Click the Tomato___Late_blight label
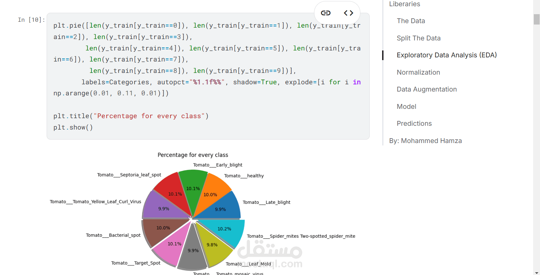Viewport: 540px width, 275px height. coord(266,202)
